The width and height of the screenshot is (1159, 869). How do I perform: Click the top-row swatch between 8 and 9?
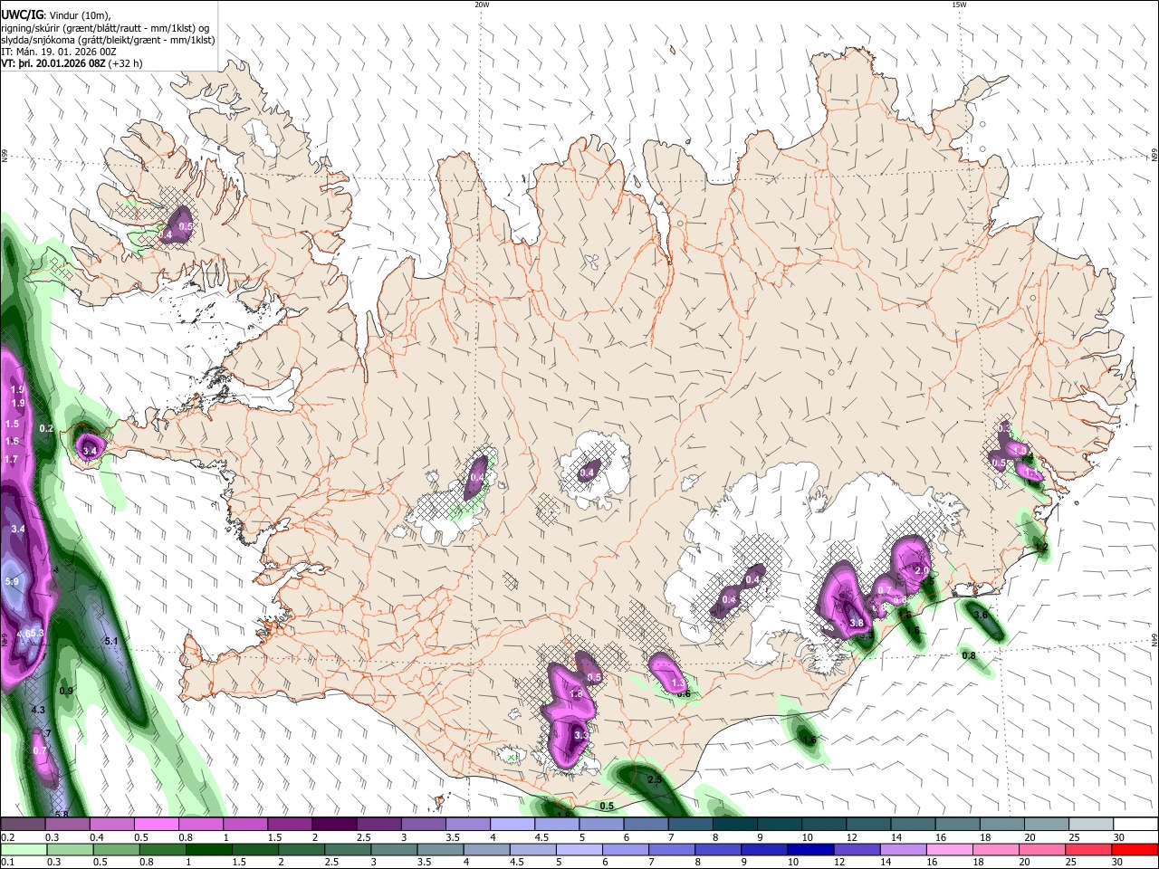734,824
